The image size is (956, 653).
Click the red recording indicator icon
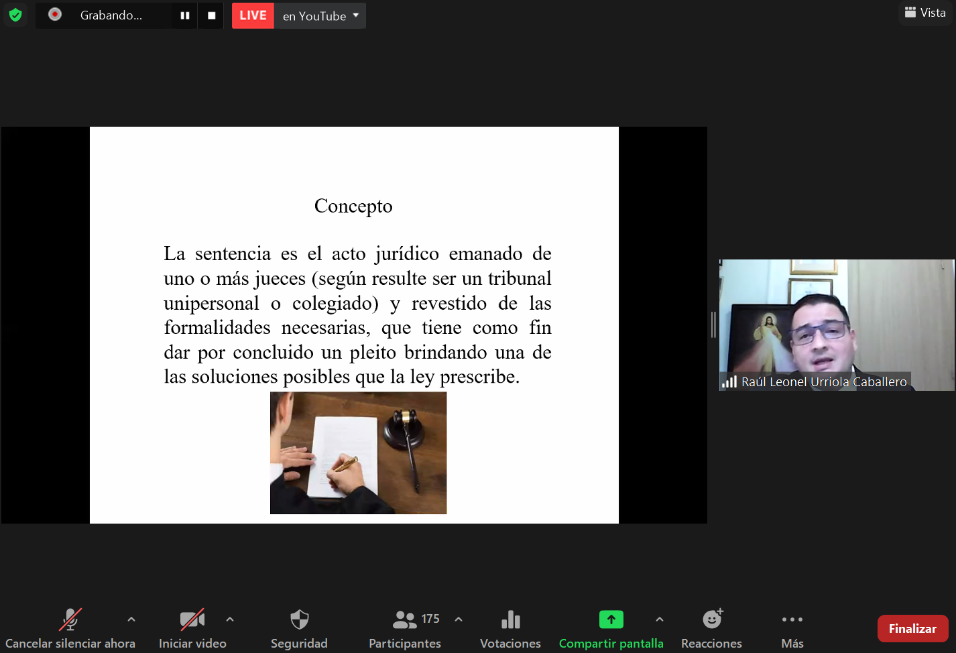tap(55, 14)
